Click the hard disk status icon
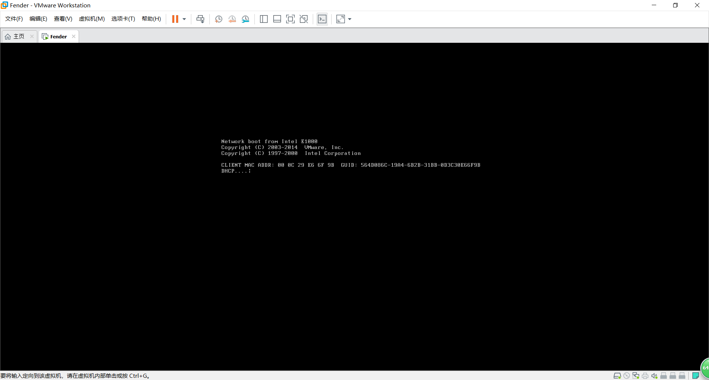Screen dimensions: 709x380 (617, 376)
